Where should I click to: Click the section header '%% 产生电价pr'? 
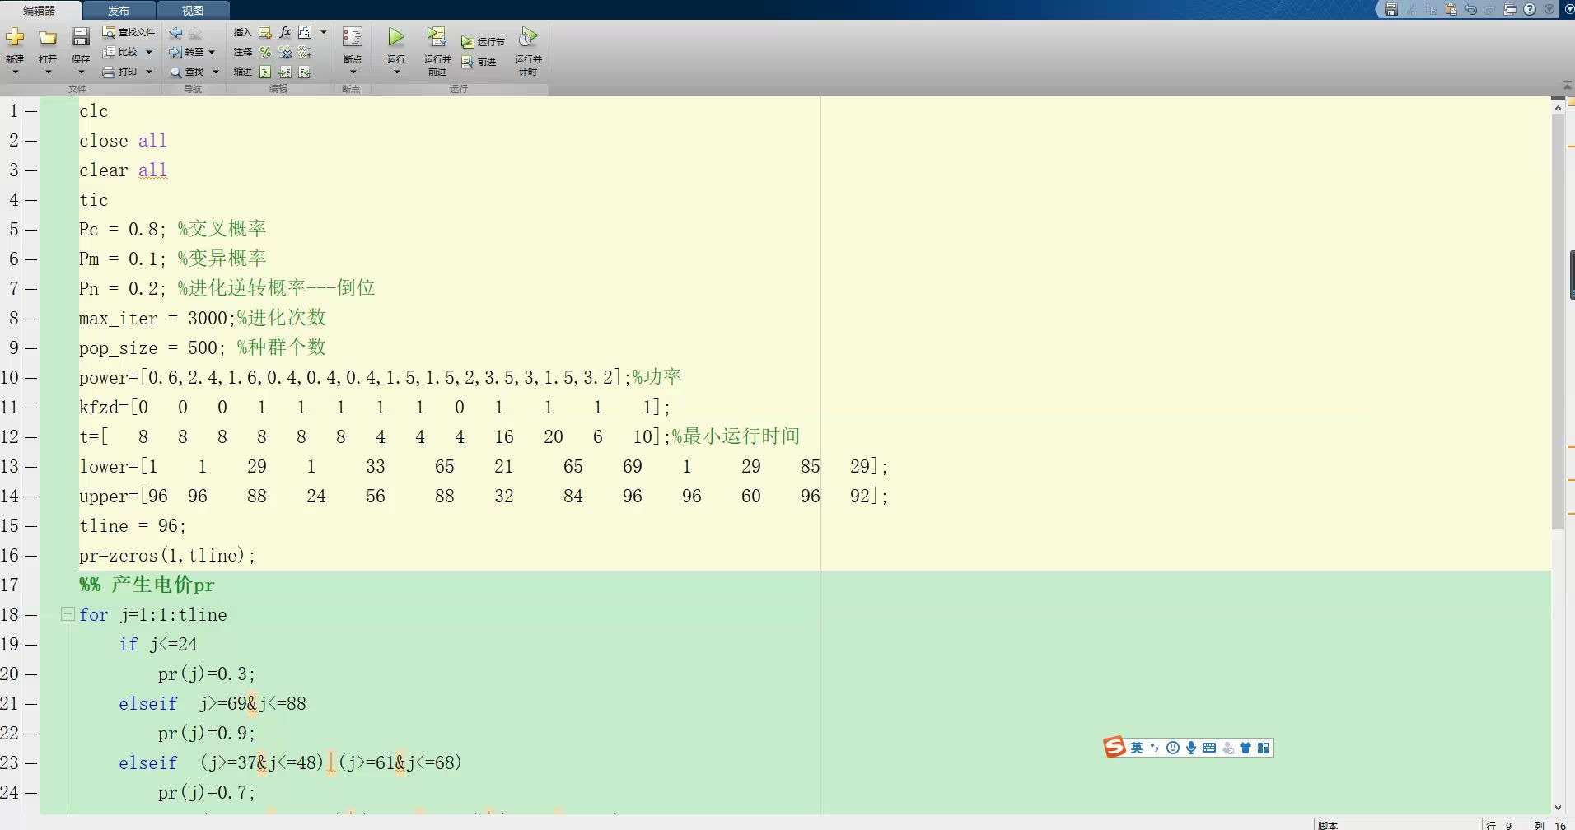pyautogui.click(x=147, y=585)
